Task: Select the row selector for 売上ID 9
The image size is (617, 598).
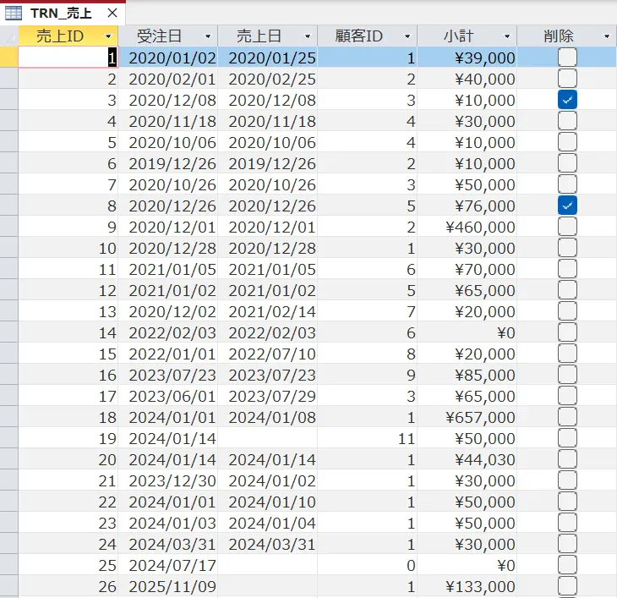Action: 8,227
